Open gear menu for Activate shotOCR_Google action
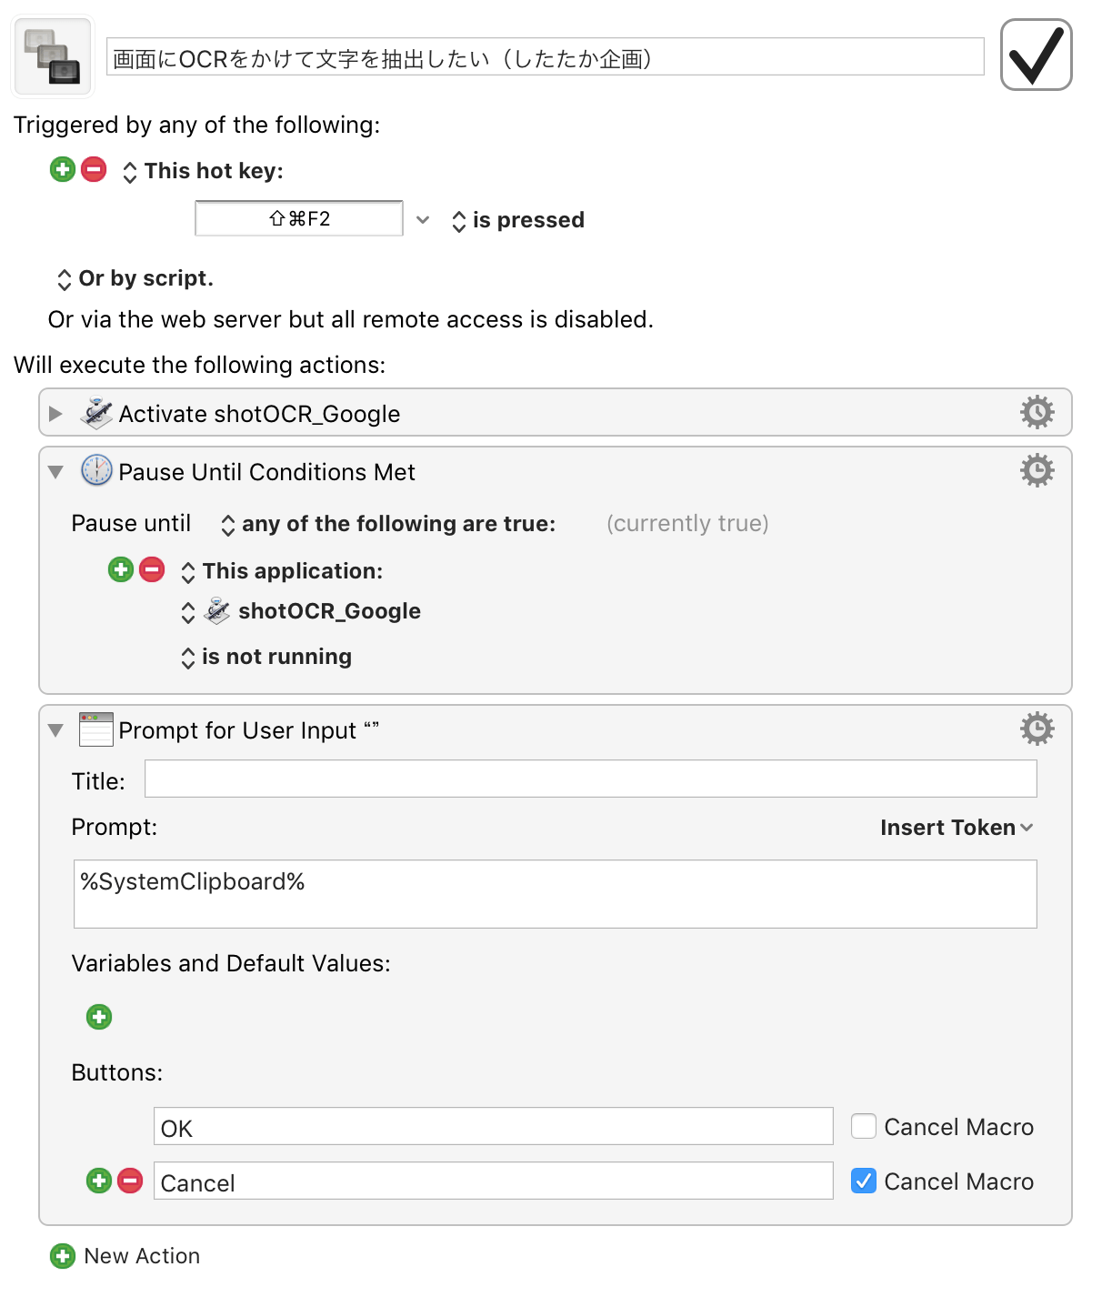Viewport: 1102px width, 1297px height. (1037, 412)
